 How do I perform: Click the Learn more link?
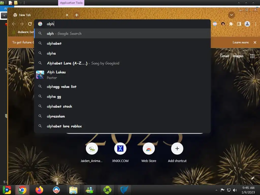point(241,42)
